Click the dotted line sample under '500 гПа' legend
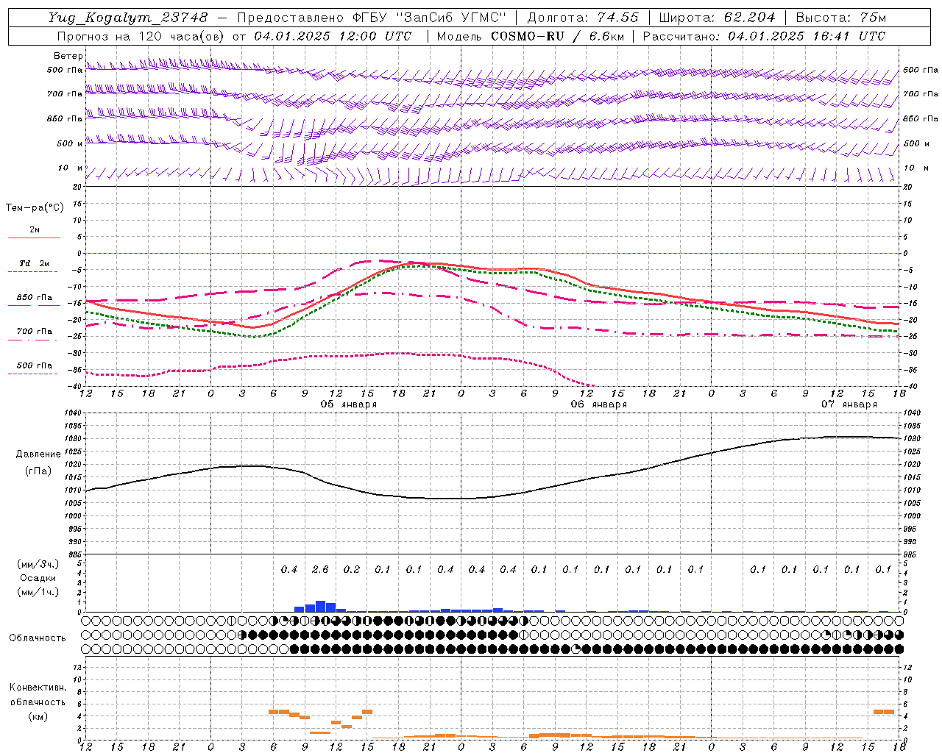 coord(34,374)
